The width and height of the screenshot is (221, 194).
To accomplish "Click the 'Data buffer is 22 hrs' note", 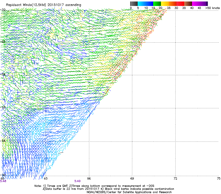I will [x=108, y=189].
